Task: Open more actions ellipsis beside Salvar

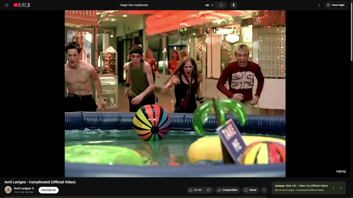Action: (x=264, y=190)
